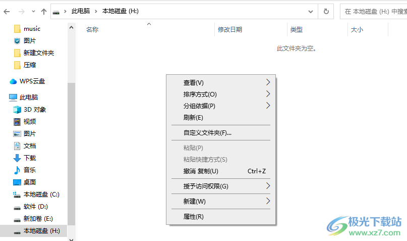
Task: Click sidebar scroll down arrow
Action: (72, 239)
